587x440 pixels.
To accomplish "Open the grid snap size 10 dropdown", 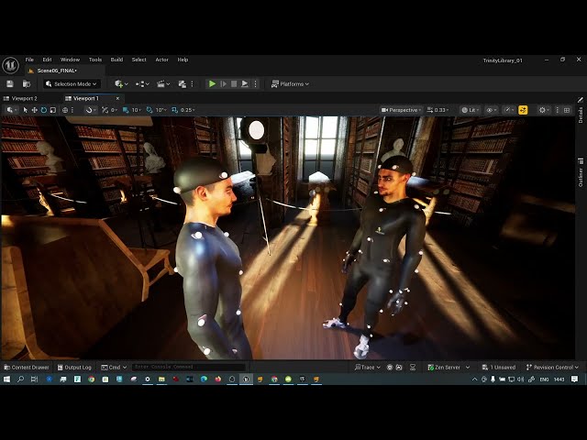I will (137, 110).
